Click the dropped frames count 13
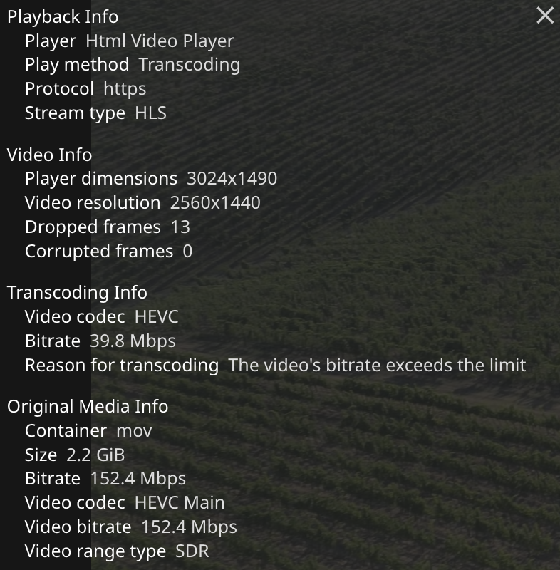560x570 pixels. pyautogui.click(x=180, y=227)
